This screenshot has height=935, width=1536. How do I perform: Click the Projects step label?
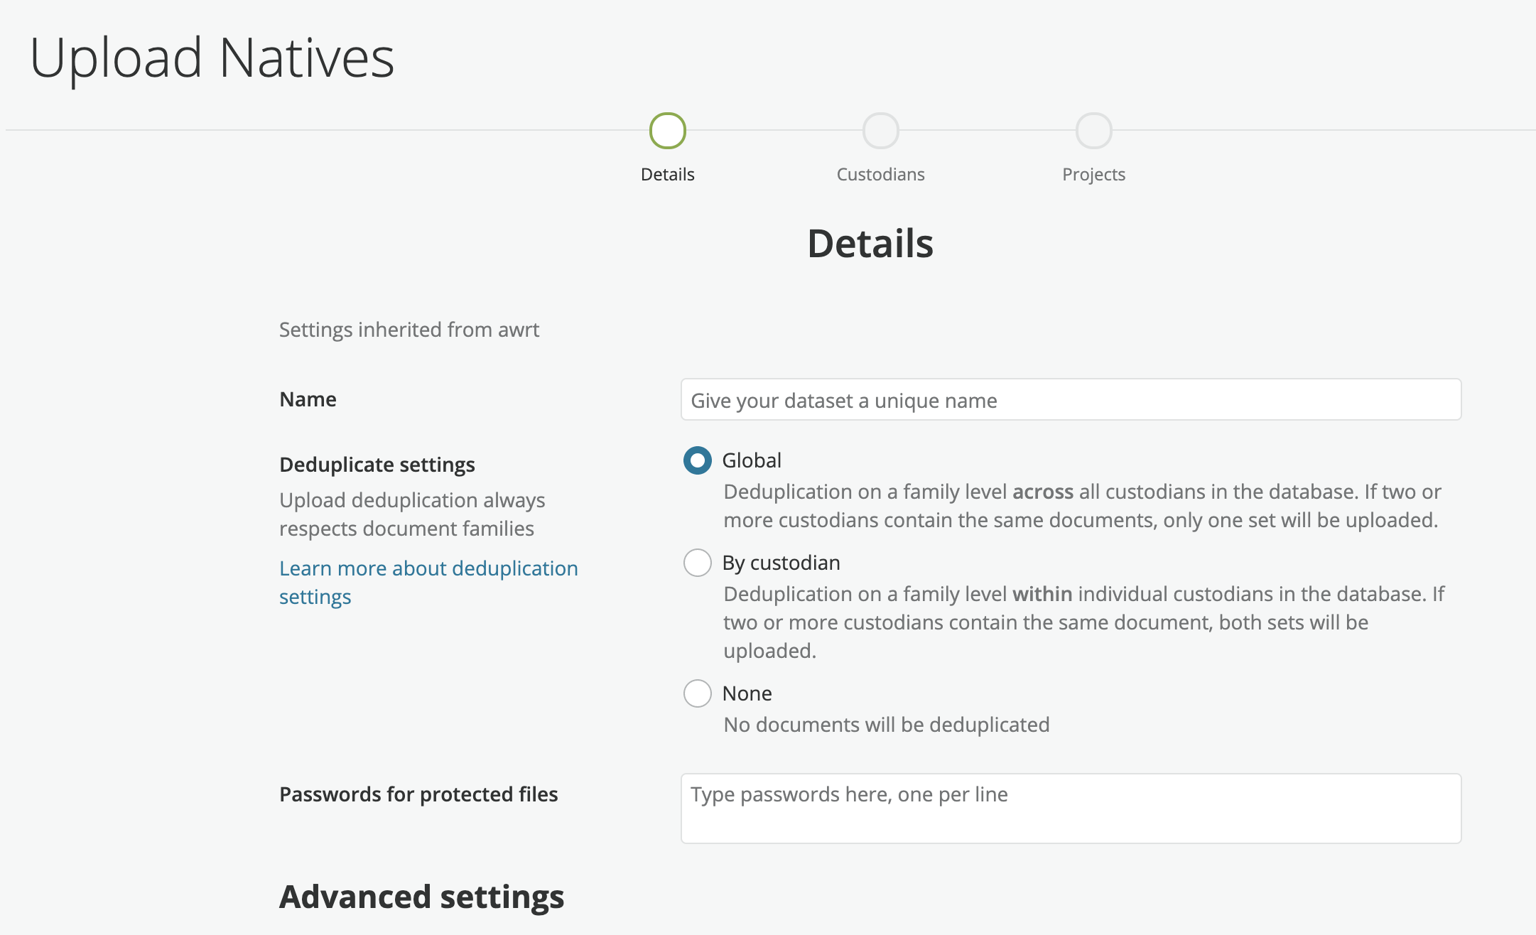coord(1093,175)
